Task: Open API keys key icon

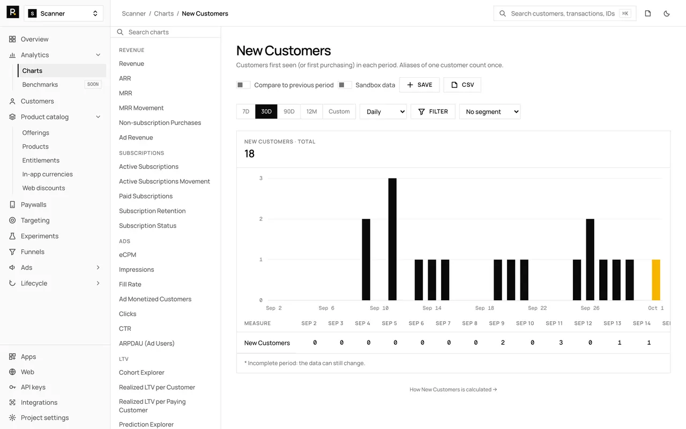Action: (x=12, y=387)
